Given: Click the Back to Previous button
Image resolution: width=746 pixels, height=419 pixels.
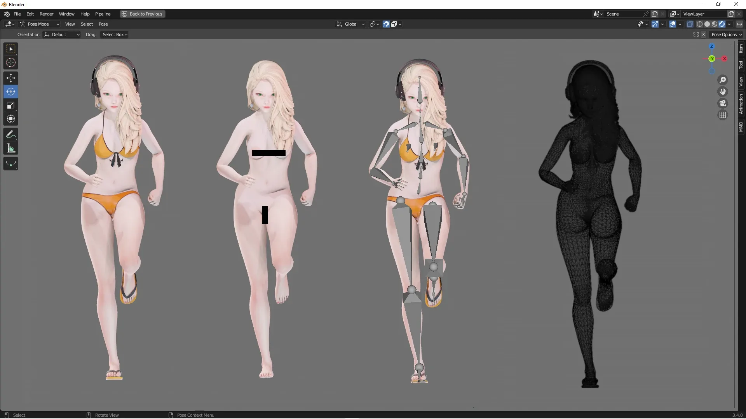Looking at the screenshot, I should tap(142, 14).
